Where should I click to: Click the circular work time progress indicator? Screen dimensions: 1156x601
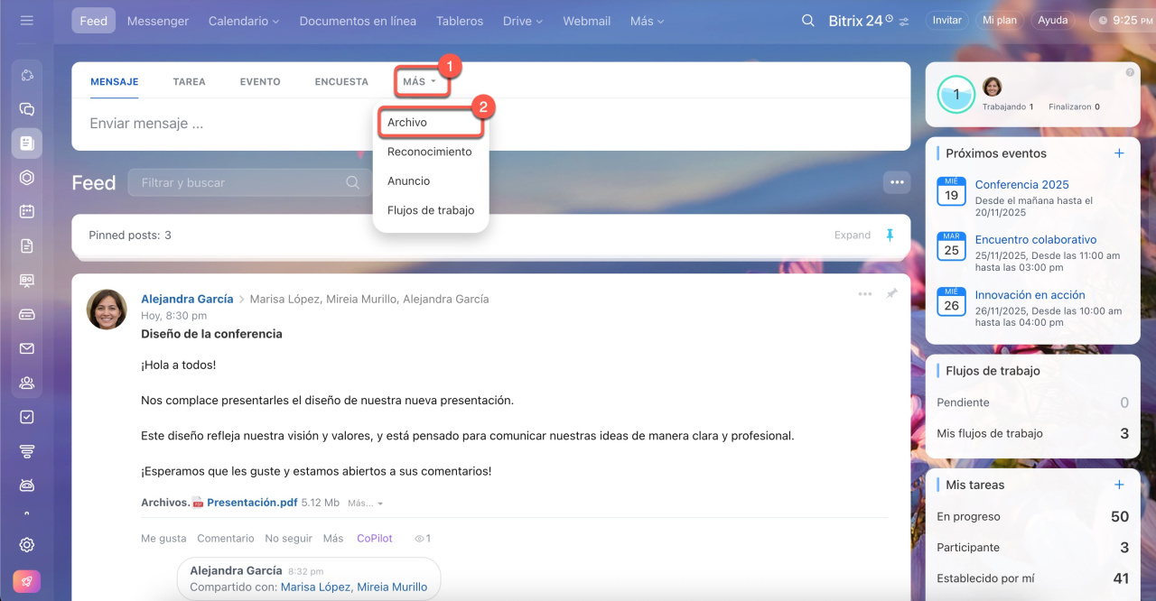(956, 94)
